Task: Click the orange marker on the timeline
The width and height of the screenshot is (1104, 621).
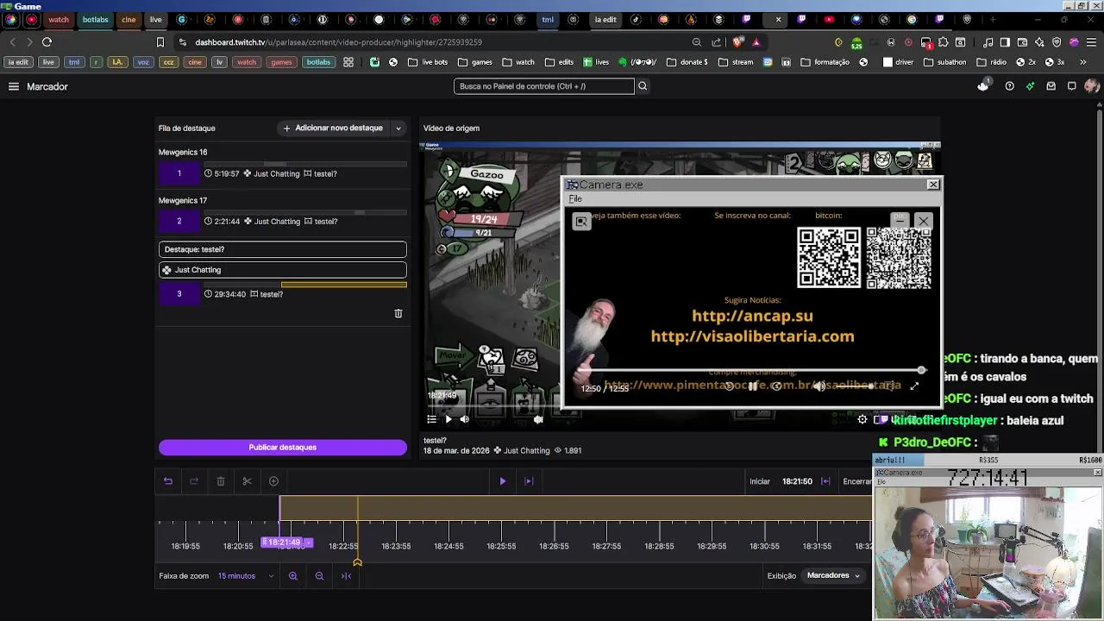Action: 357,562
